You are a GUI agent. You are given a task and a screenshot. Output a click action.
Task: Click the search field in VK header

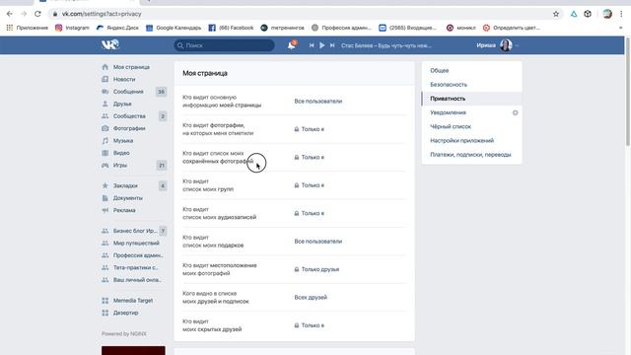click(x=224, y=45)
